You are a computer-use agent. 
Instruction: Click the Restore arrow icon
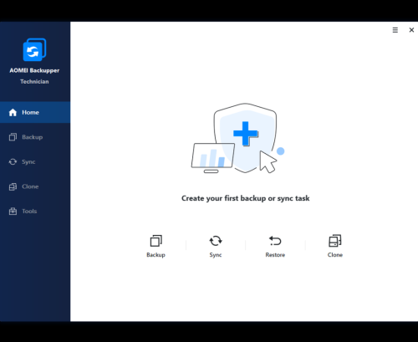[x=275, y=241]
